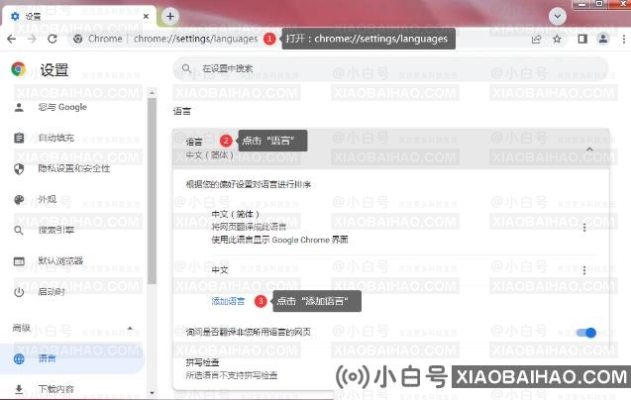Reload the settings page
631x400 pixels.
[53, 39]
